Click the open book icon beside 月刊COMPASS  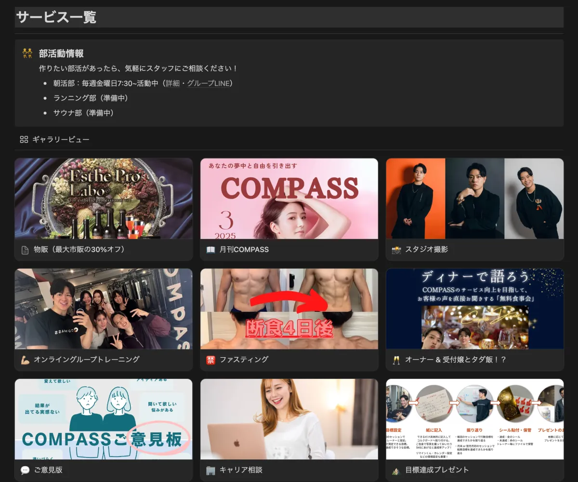[x=210, y=250]
